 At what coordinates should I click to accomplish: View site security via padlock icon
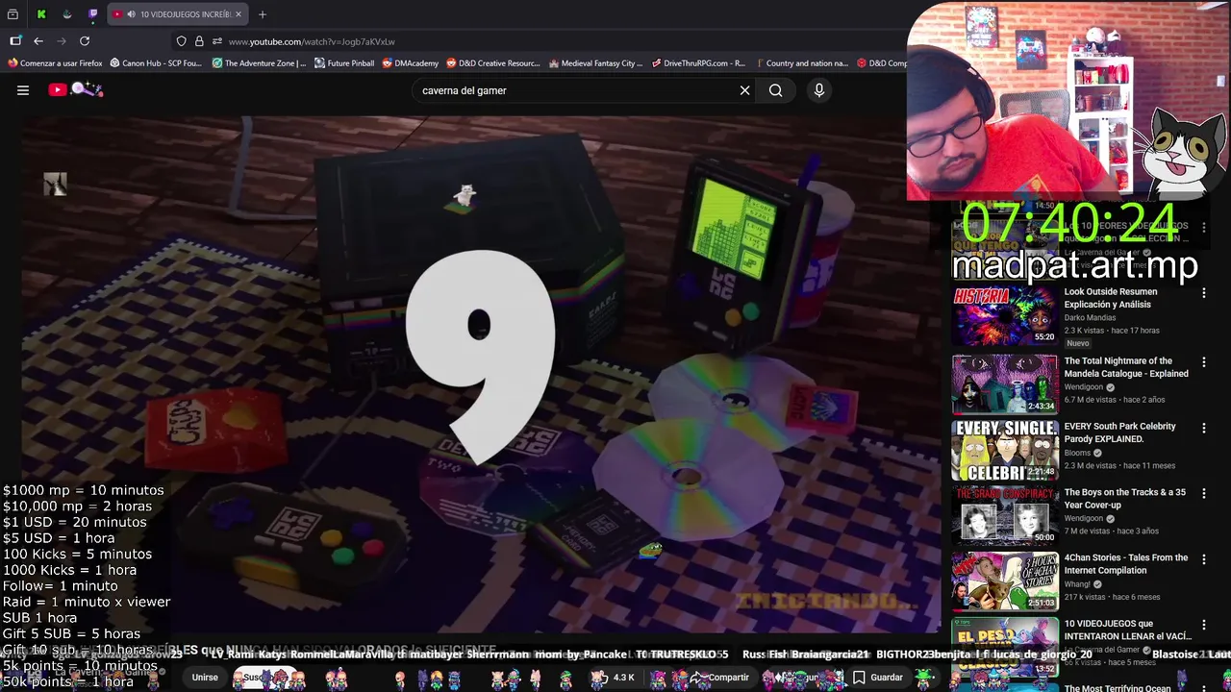coord(199,41)
